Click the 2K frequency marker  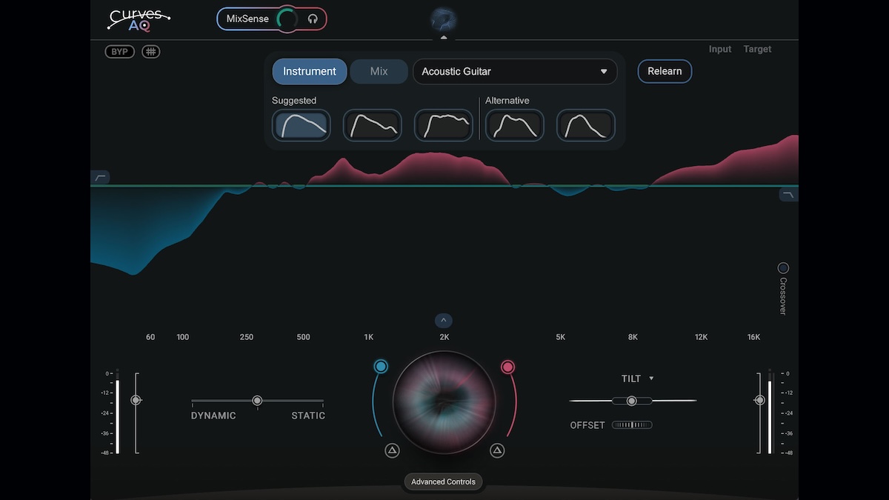pos(444,337)
